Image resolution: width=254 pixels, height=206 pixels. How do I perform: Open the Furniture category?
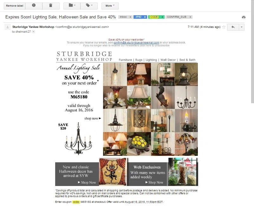(x=125, y=60)
